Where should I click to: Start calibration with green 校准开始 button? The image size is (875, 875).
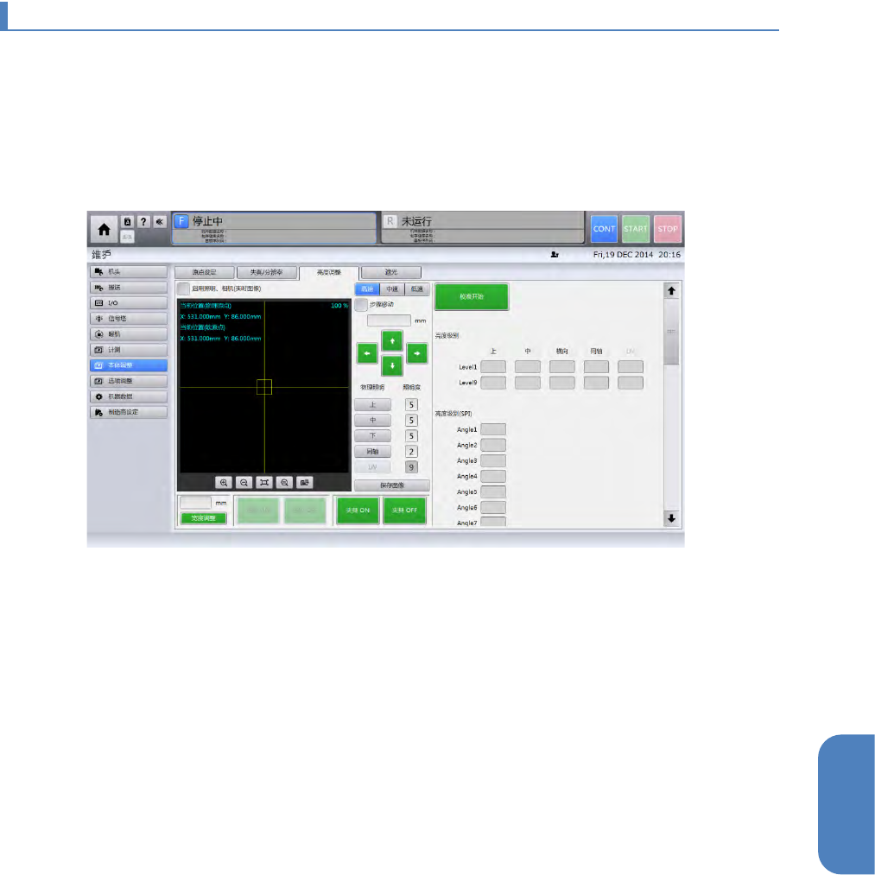pos(472,297)
